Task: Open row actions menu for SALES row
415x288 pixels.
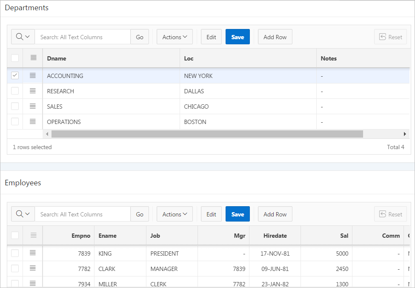Action: click(33, 106)
